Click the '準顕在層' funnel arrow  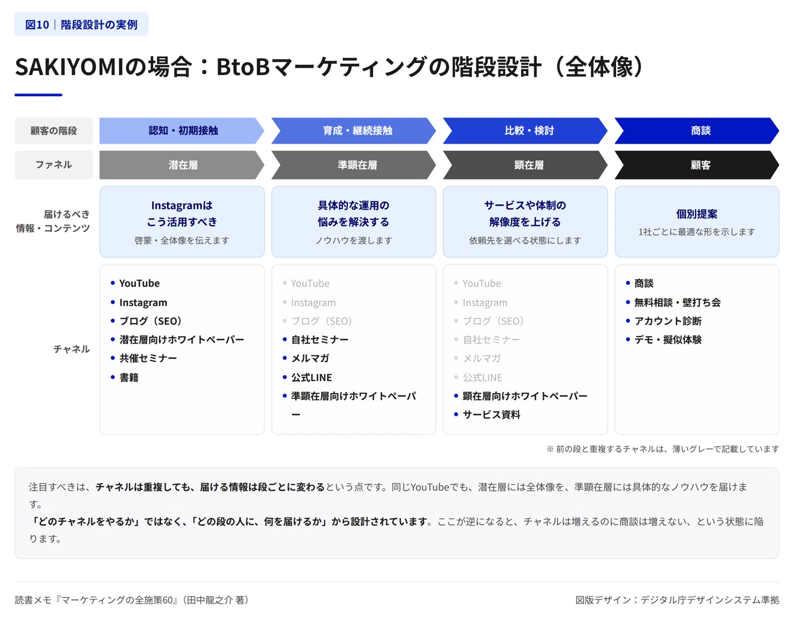pos(354,165)
